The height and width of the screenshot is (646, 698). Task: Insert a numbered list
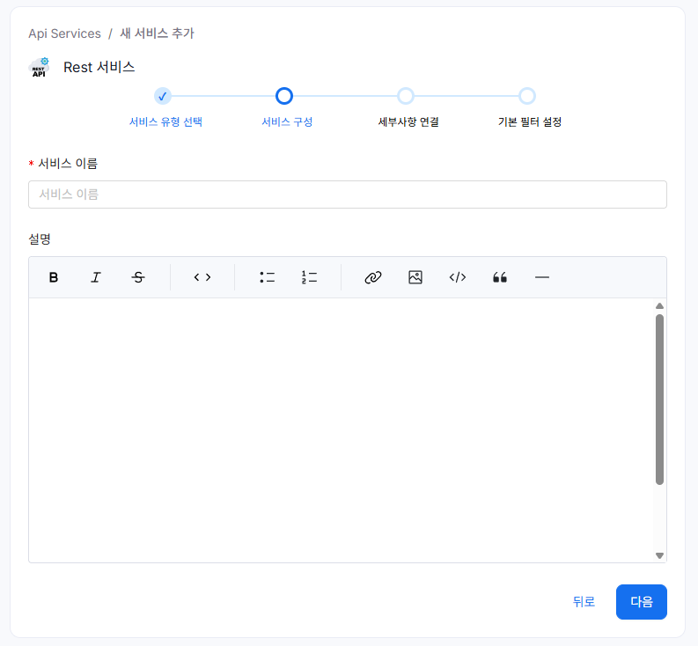point(309,277)
